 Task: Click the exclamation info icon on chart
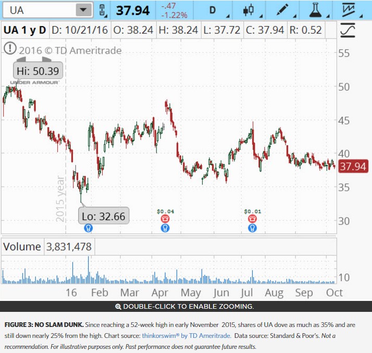click(10, 48)
